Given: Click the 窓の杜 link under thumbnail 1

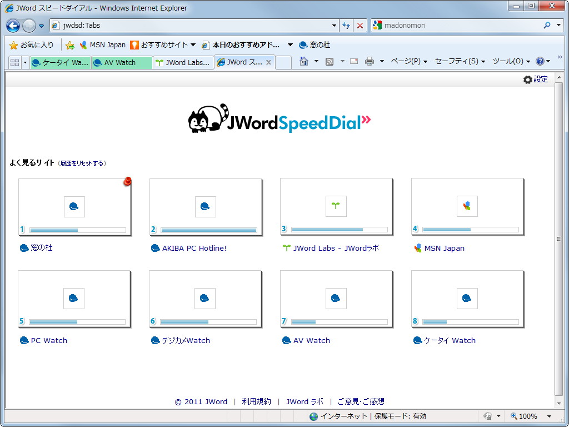Looking at the screenshot, I should tap(41, 247).
